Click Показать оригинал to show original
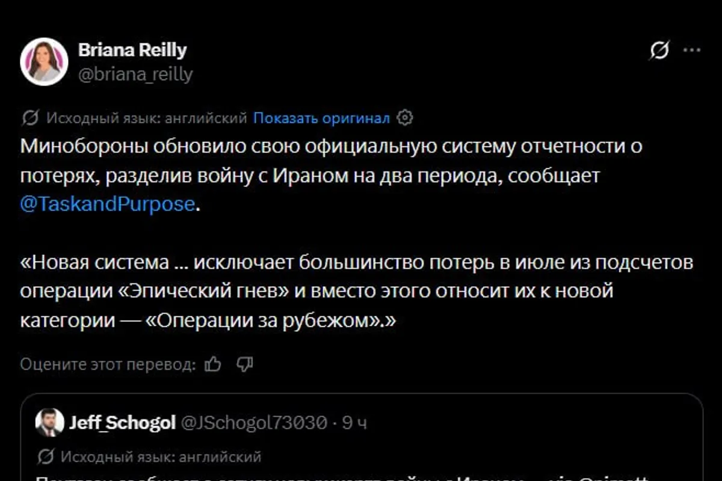 click(x=321, y=118)
